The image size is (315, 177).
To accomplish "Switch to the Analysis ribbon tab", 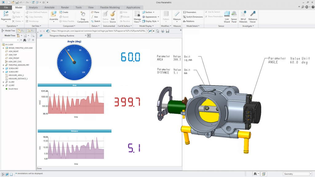I will pyautogui.click(x=33, y=7).
